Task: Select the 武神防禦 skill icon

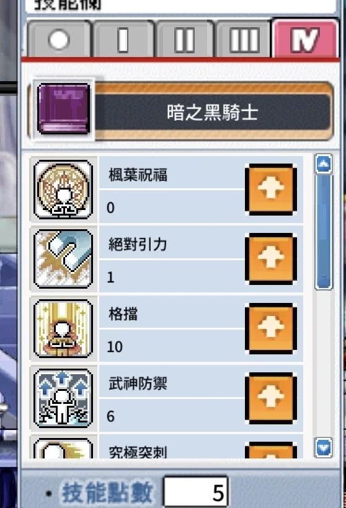Action: (x=63, y=398)
